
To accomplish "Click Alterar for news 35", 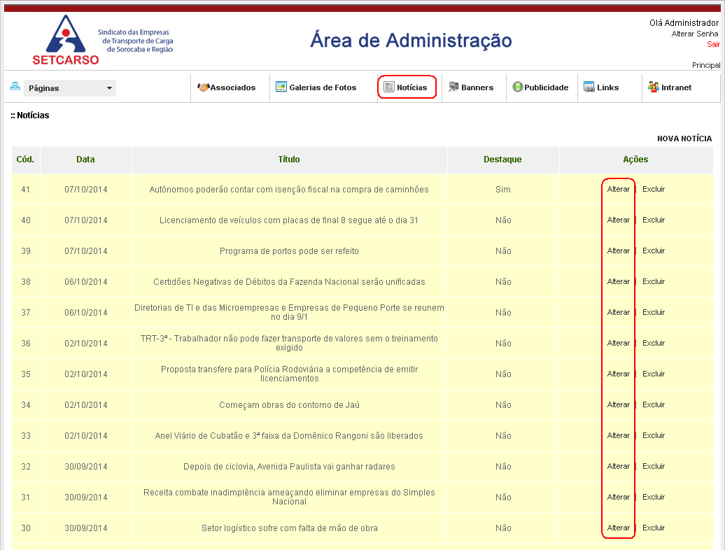I will (618, 374).
